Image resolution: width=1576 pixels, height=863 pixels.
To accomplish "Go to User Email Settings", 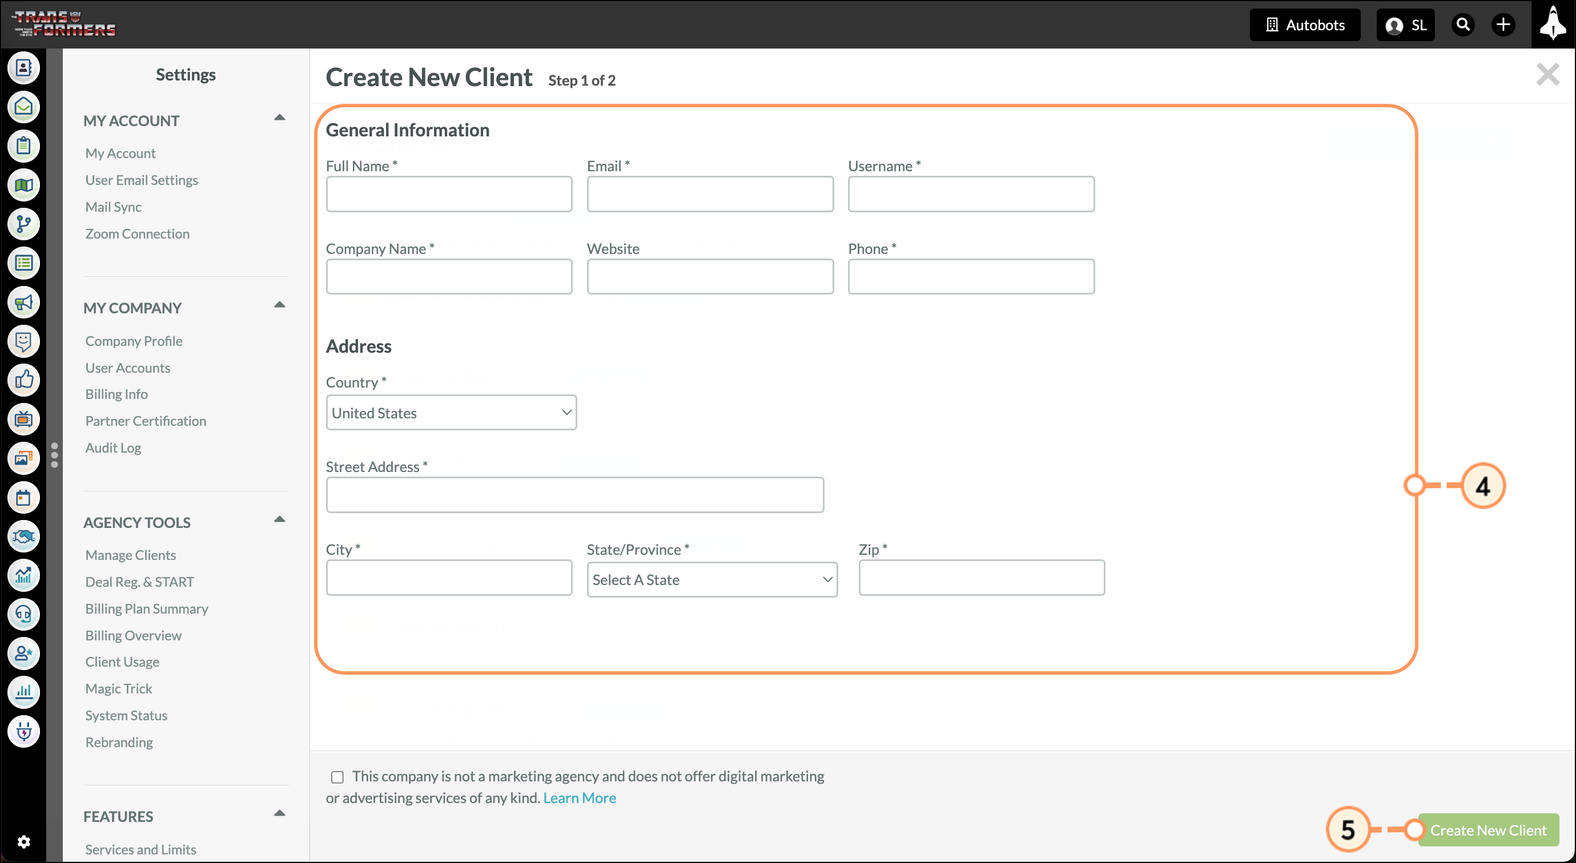I will (x=142, y=180).
